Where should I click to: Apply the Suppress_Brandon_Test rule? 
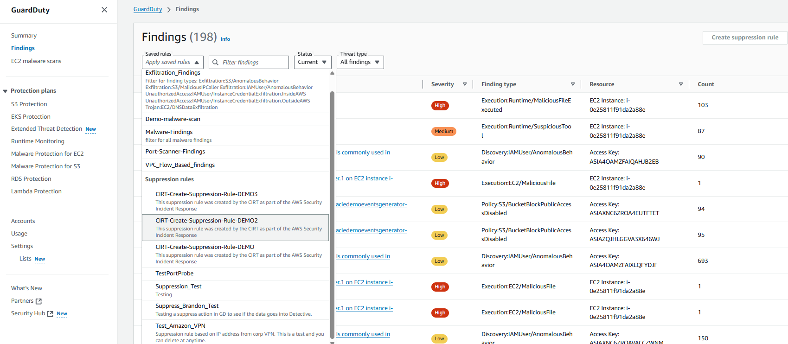(236, 310)
